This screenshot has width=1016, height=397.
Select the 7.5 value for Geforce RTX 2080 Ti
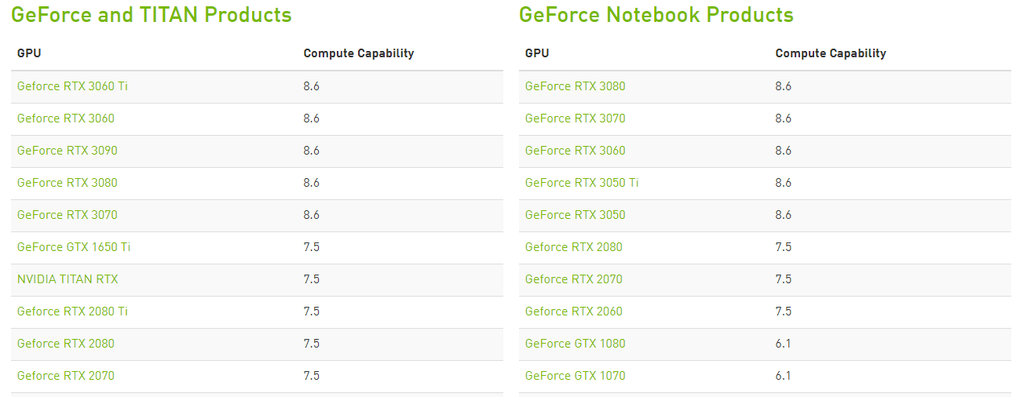[312, 311]
